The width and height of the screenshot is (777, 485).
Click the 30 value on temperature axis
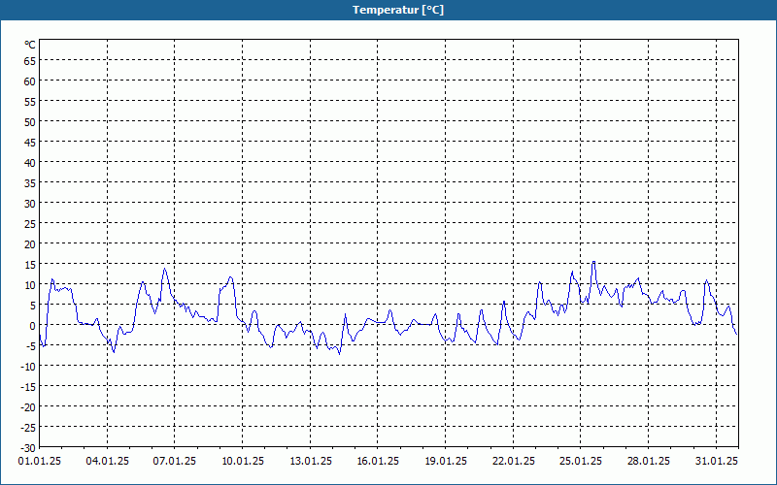pyautogui.click(x=30, y=204)
